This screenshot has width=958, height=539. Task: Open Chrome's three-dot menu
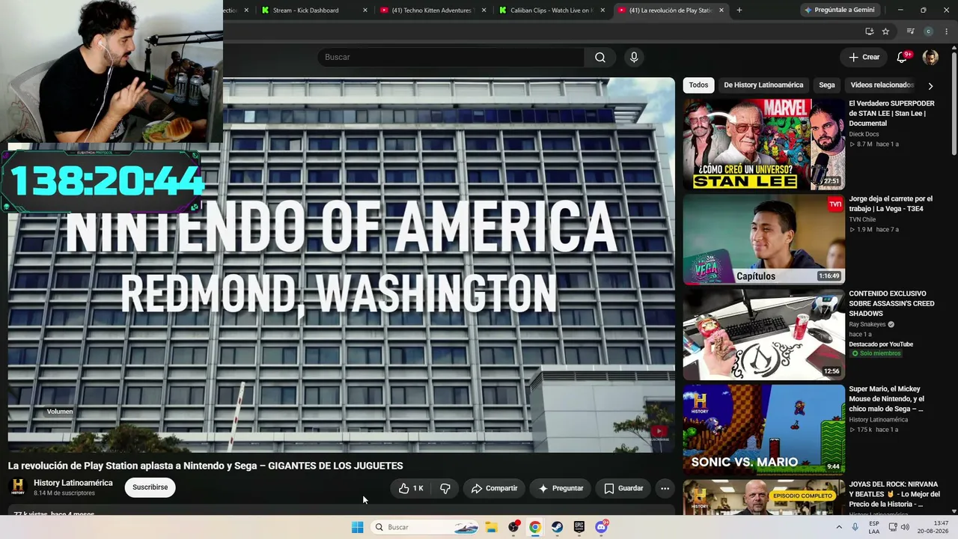pos(947,31)
